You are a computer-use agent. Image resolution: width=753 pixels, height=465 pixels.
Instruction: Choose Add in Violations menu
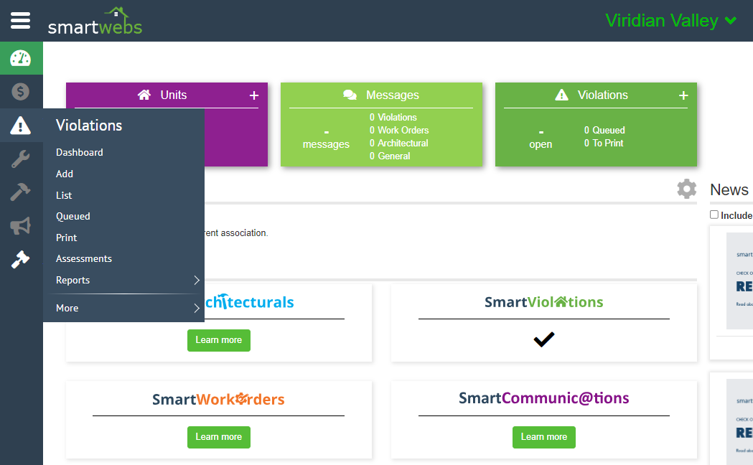(x=65, y=174)
